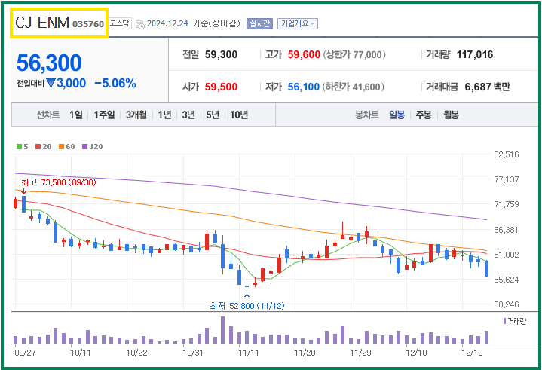Click the open price 59,500
Image resolution: width=542 pixels, height=370 pixels.
221,87
